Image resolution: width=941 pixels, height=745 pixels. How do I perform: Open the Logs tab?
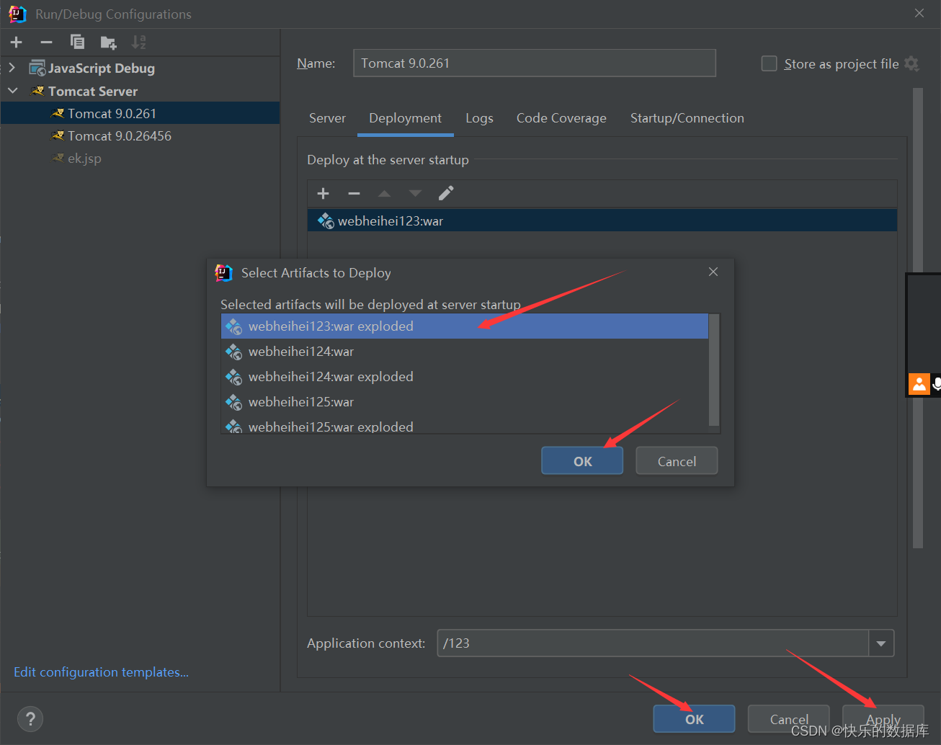[x=479, y=118]
